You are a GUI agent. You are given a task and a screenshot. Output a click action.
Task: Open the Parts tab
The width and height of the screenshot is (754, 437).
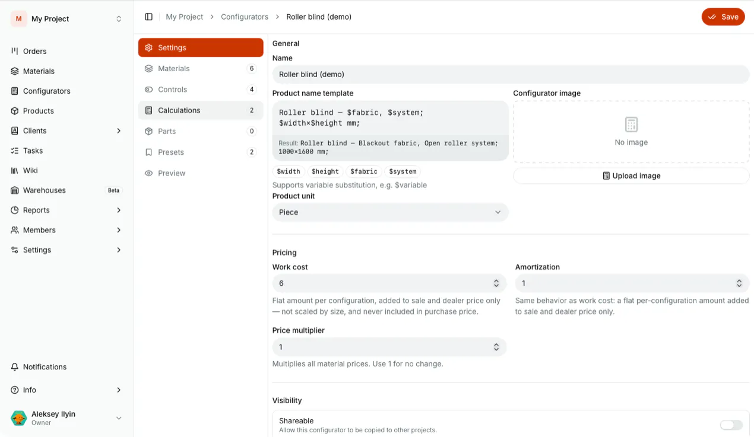[x=201, y=131]
